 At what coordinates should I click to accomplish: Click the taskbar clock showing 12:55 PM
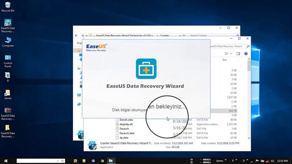(x=282, y=161)
